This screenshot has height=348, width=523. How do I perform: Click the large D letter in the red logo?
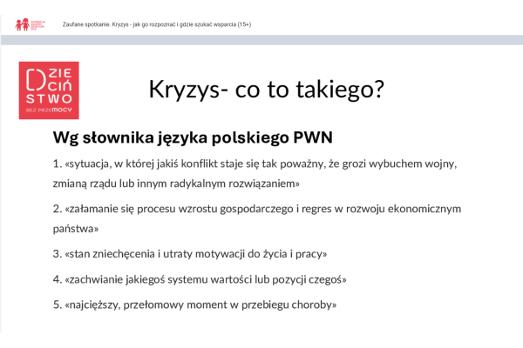tap(37, 77)
